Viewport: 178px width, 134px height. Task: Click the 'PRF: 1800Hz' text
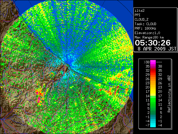click(145, 28)
